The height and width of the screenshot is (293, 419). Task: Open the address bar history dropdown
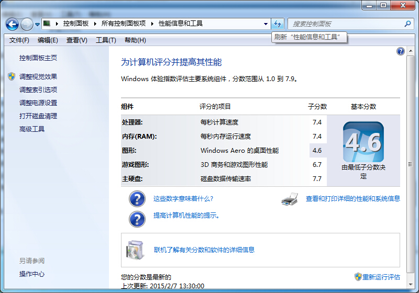266,24
